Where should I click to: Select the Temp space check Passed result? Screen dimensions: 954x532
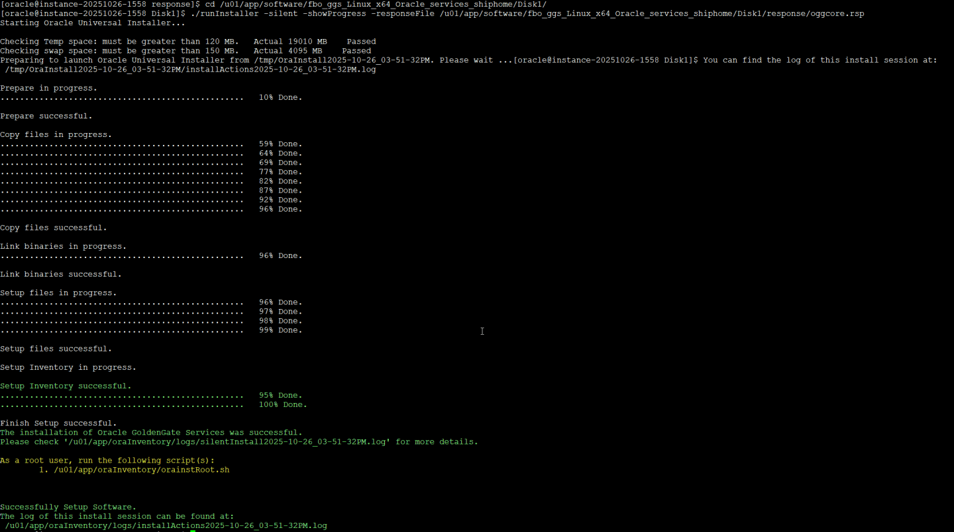pyautogui.click(x=361, y=41)
